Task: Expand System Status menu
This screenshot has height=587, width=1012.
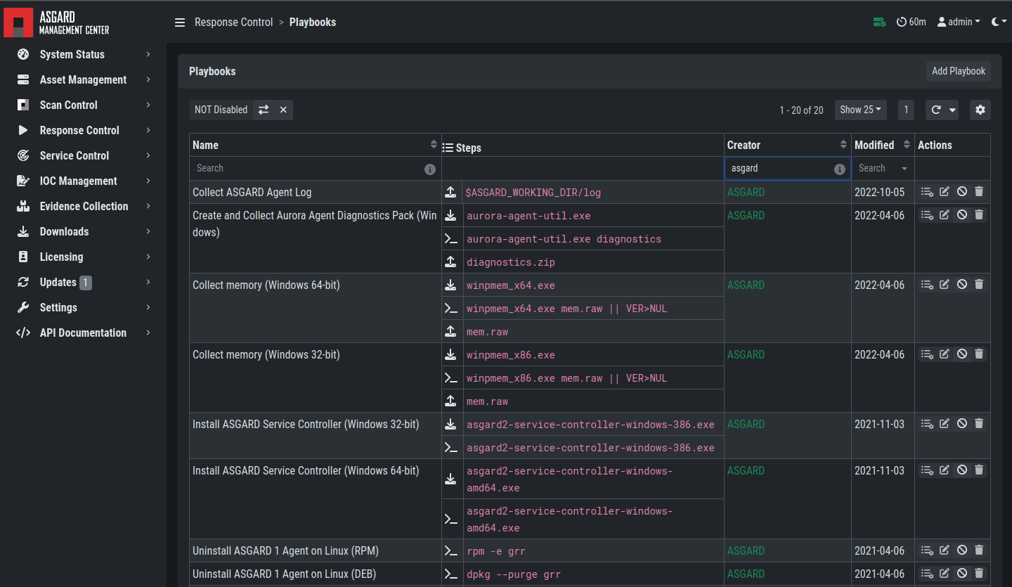Action: click(x=83, y=55)
